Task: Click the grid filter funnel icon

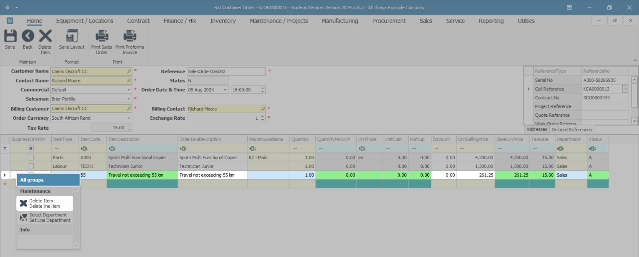Action: click(x=5, y=149)
